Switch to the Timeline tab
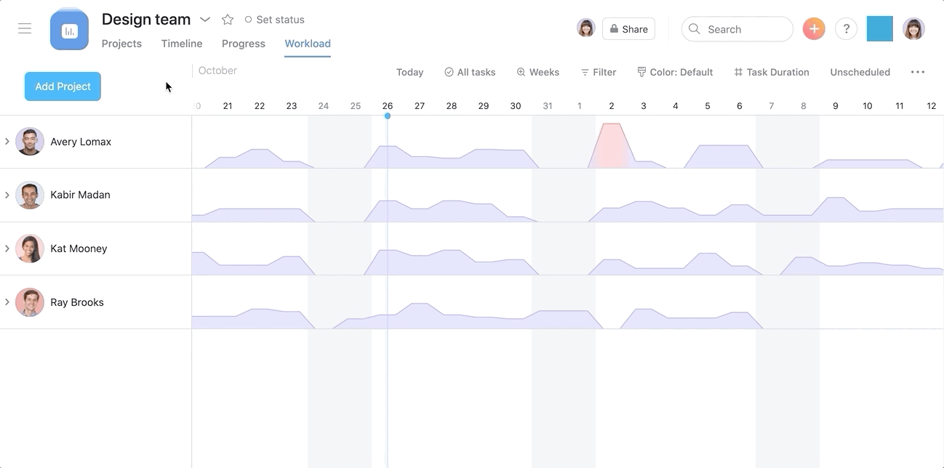The image size is (944, 468). (182, 44)
